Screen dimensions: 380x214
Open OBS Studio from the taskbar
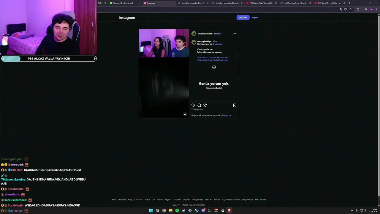pyautogui.click(x=210, y=210)
